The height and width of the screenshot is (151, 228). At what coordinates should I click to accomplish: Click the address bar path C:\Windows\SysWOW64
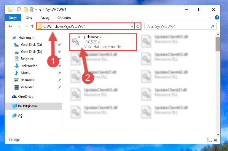coord(64,26)
